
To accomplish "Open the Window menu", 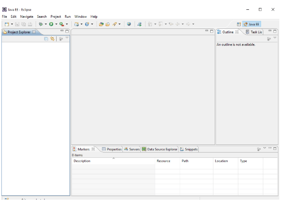I will click(x=81, y=16).
